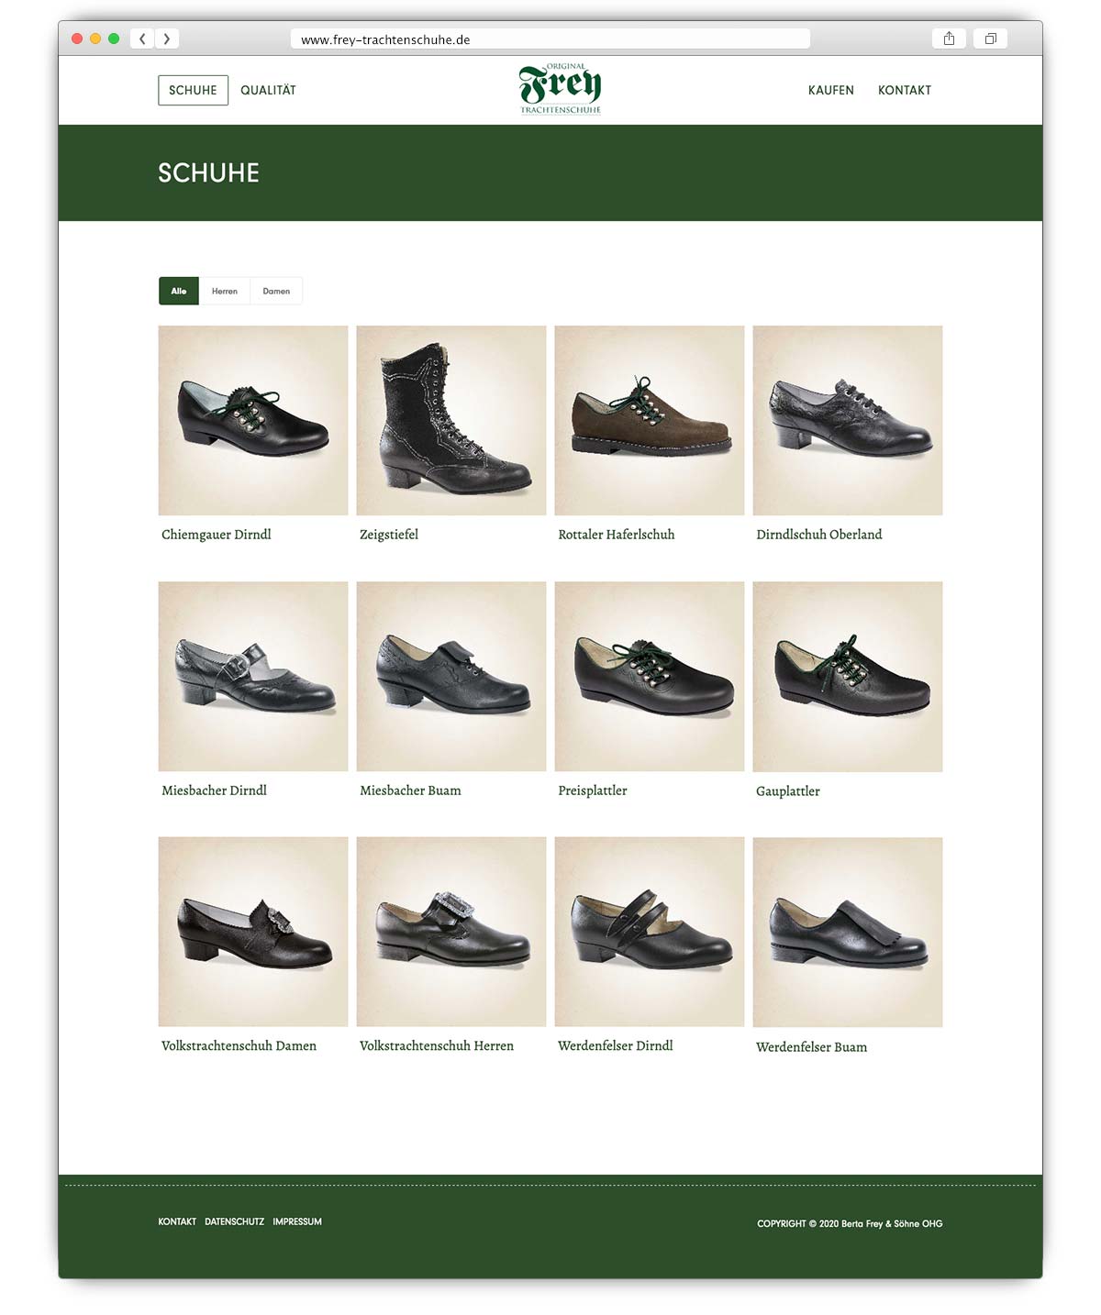
Task: Open the Zeigstiefel boot thumbnail
Action: (x=451, y=420)
